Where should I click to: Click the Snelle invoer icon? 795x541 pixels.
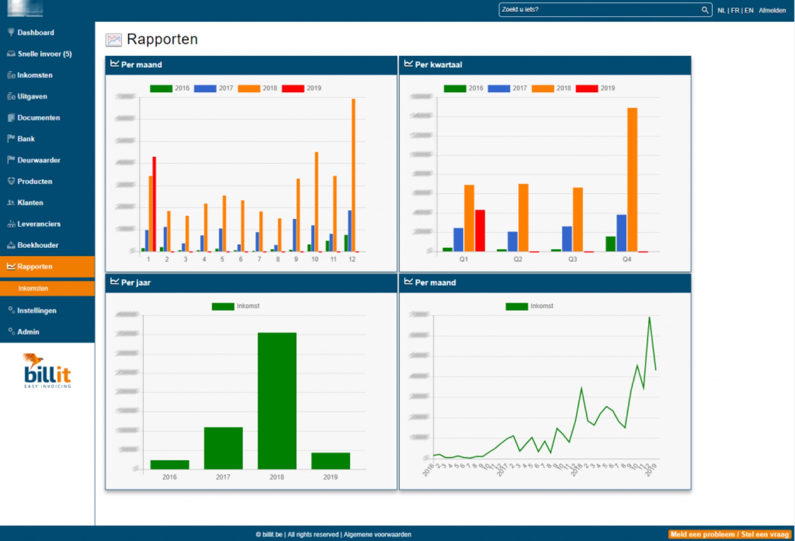coord(11,54)
